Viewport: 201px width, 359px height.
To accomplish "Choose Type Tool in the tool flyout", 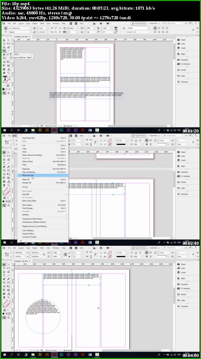I will 15,55.
